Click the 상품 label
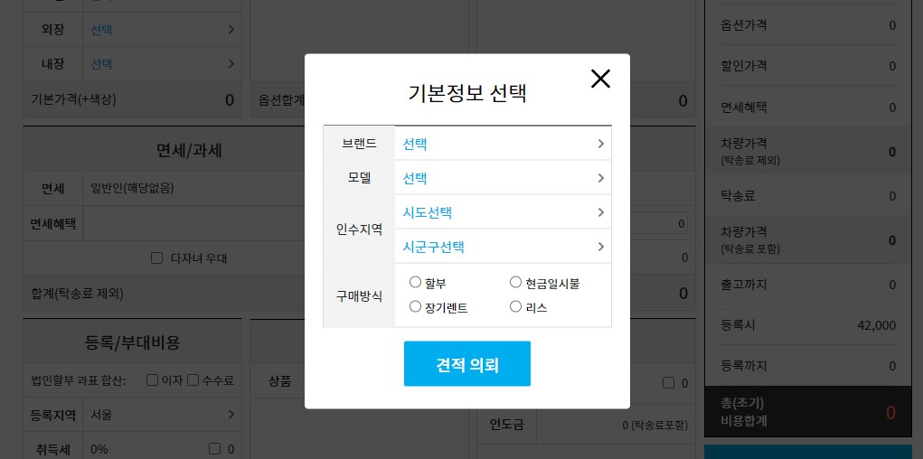Image resolution: width=923 pixels, height=459 pixels. 279,380
